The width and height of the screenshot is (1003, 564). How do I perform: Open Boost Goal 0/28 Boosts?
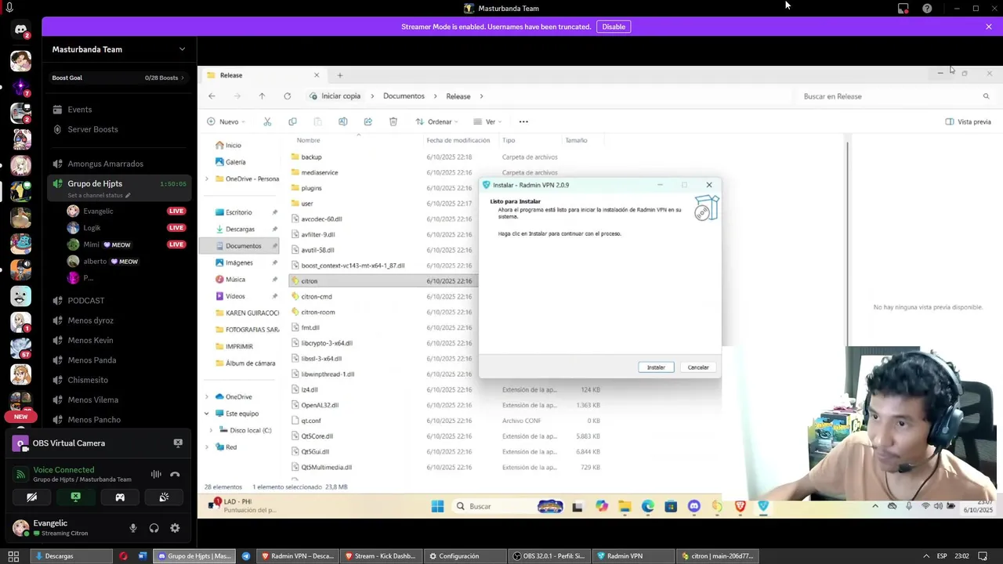pos(118,78)
